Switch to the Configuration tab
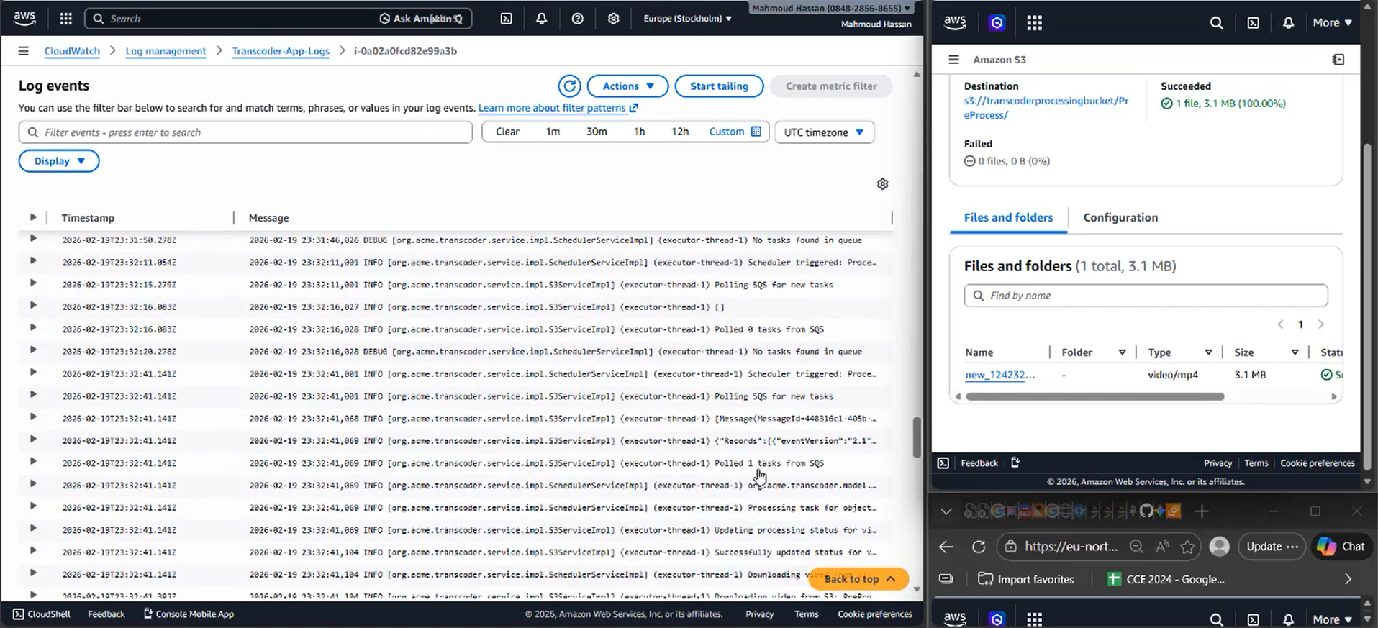 point(1120,217)
